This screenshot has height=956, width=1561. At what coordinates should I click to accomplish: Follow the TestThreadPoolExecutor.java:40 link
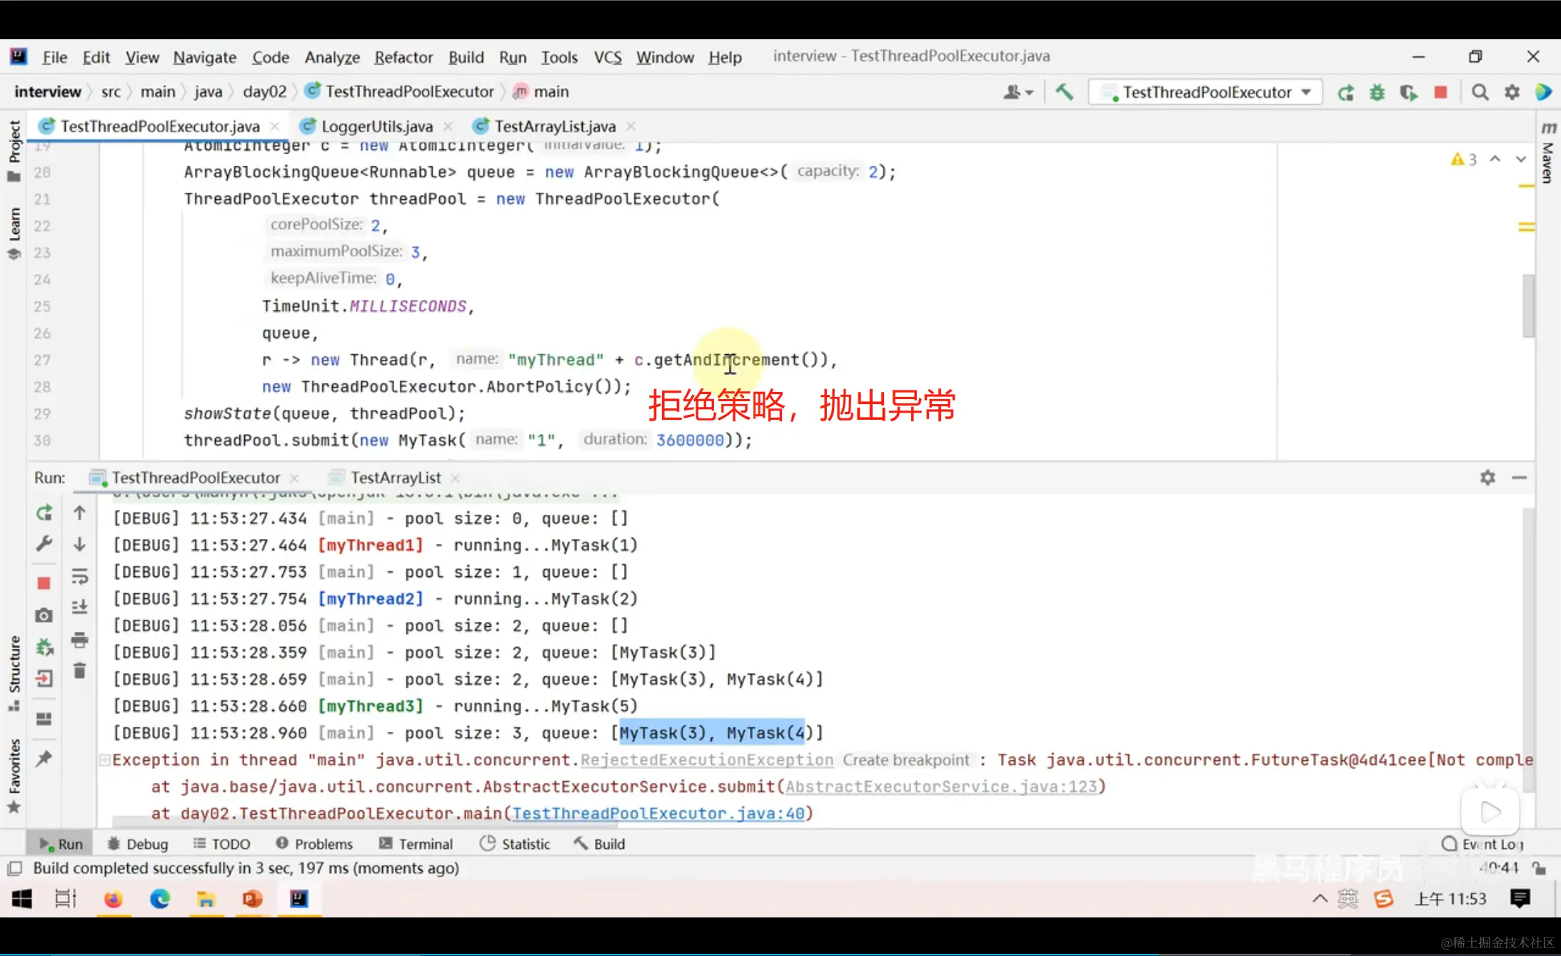[658, 813]
